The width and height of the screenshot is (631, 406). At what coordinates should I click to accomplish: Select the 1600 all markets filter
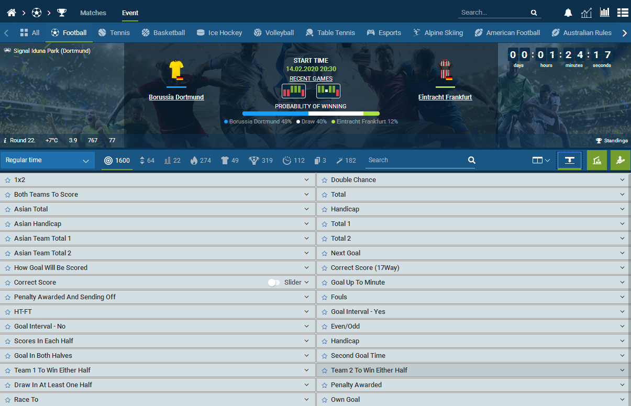[x=117, y=161]
